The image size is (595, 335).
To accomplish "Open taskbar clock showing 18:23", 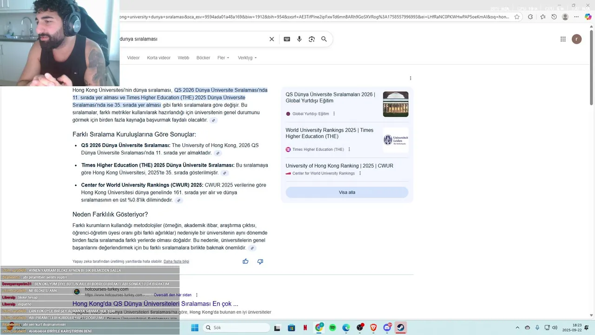I will tap(571, 328).
